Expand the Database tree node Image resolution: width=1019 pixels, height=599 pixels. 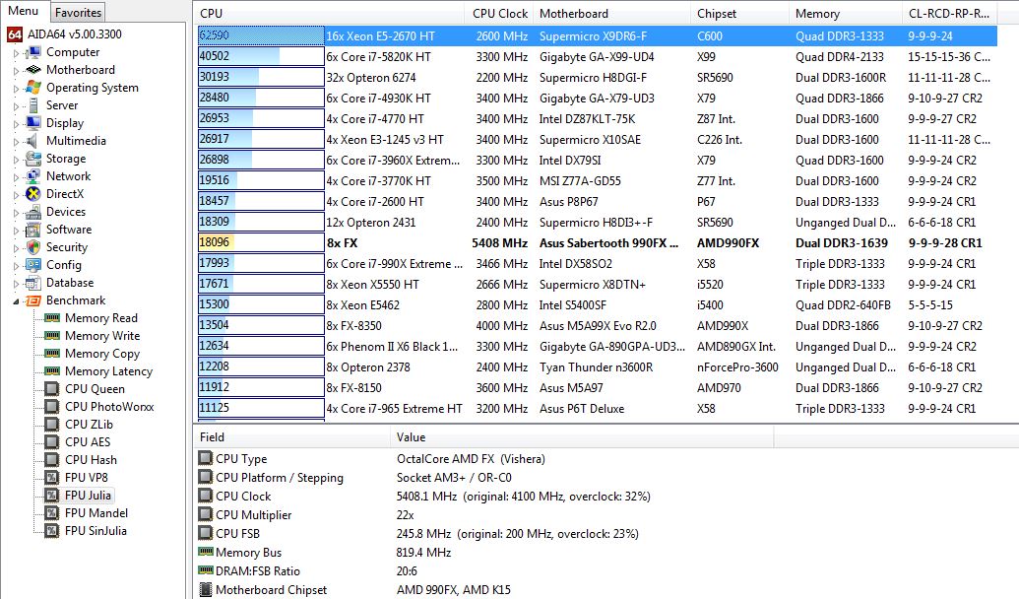point(17,284)
